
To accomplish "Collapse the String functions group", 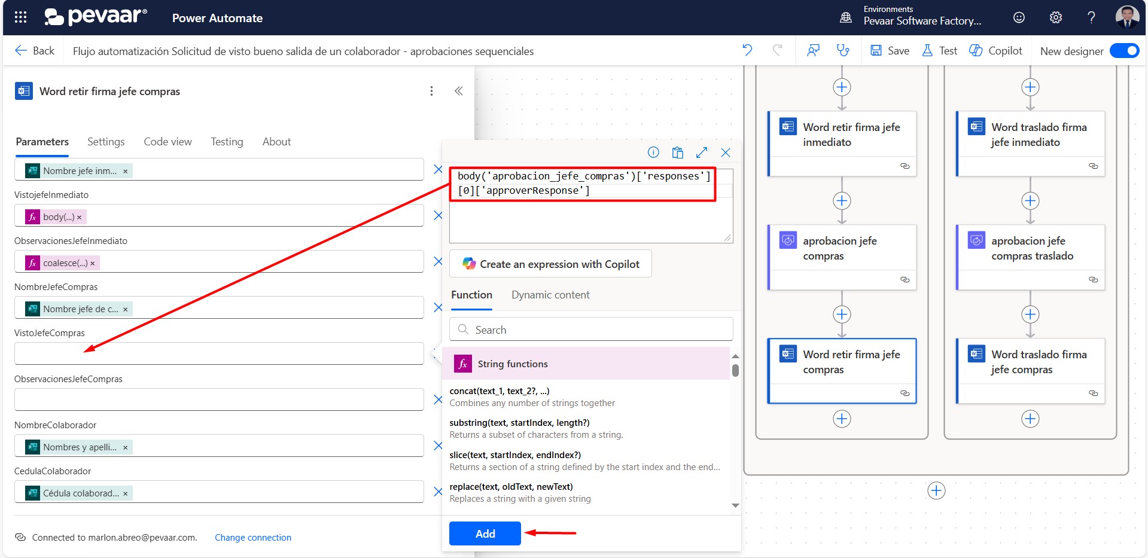I will coord(586,364).
